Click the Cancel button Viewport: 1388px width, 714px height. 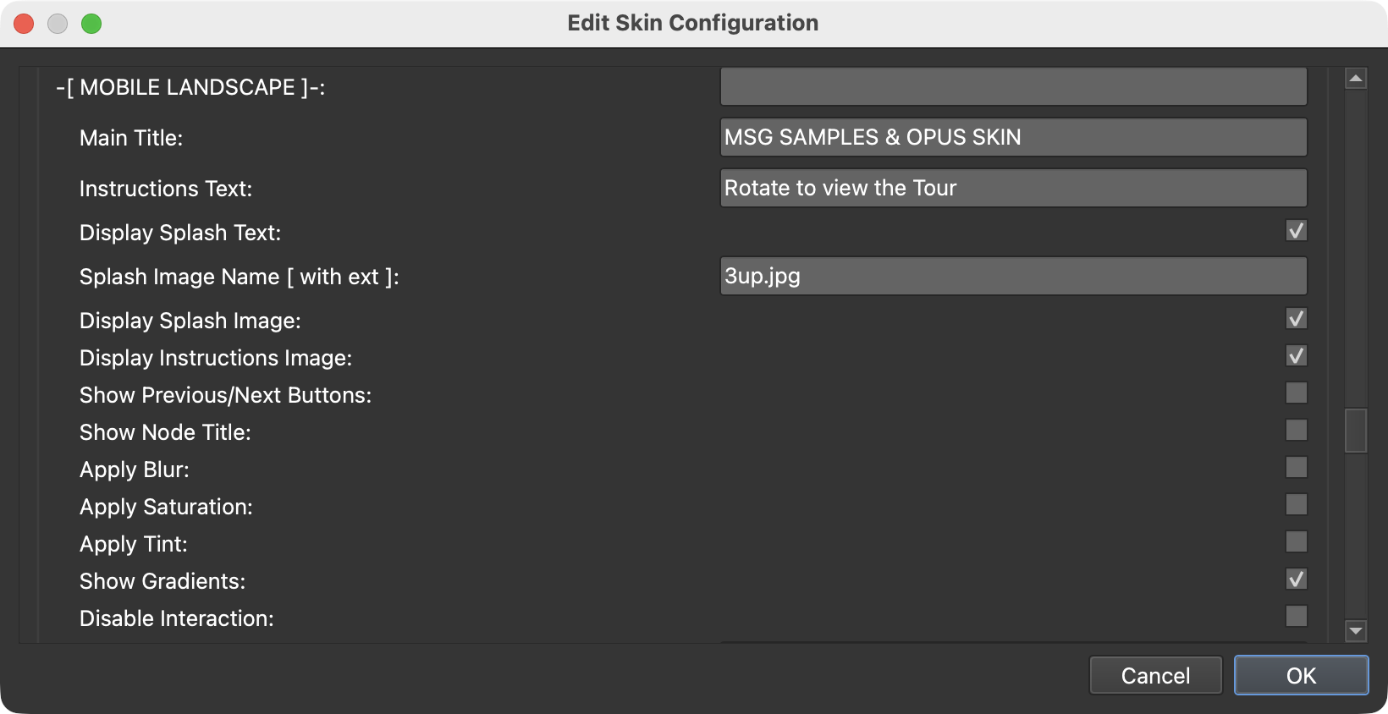point(1155,675)
